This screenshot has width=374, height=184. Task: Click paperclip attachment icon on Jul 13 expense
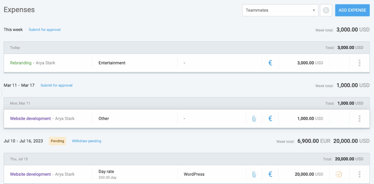pos(254,174)
